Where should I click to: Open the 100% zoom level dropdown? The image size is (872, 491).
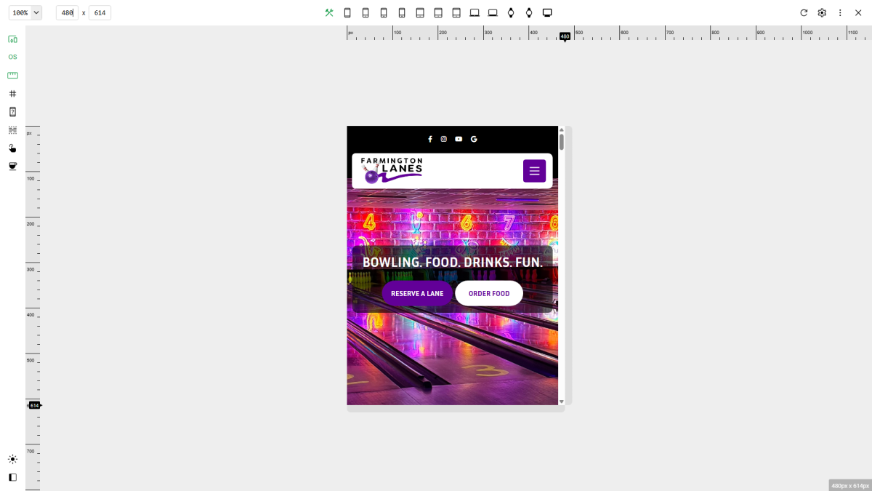click(25, 12)
